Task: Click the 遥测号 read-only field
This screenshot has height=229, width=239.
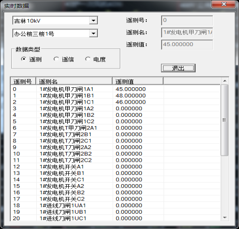Action: [x=187, y=20]
